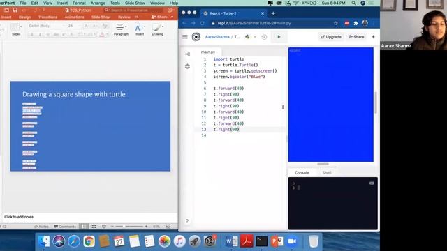Screen dimensions: 447x251
Task: Click 'Click to add notes' area
Action: click(19, 217)
